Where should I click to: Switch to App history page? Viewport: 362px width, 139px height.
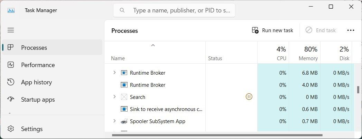(x=36, y=82)
